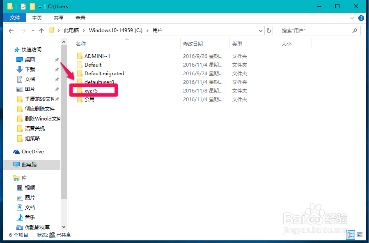Open the address bar dropdown arrow
This screenshot has width=369, height=243.
[x=259, y=30]
